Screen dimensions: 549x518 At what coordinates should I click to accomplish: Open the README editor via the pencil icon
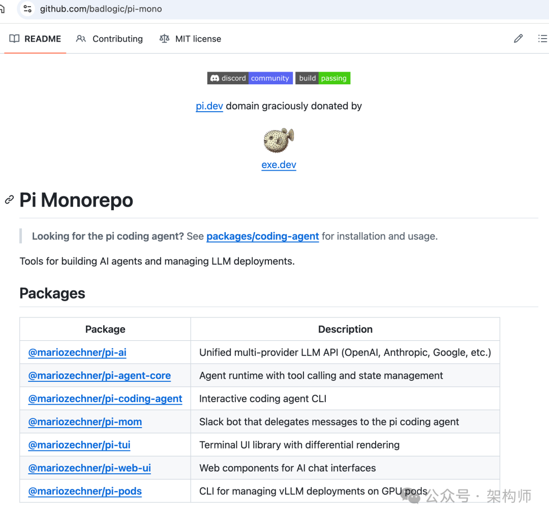[x=518, y=39]
